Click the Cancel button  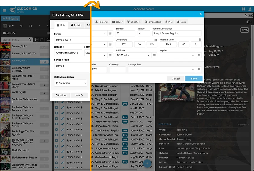coord(176,79)
